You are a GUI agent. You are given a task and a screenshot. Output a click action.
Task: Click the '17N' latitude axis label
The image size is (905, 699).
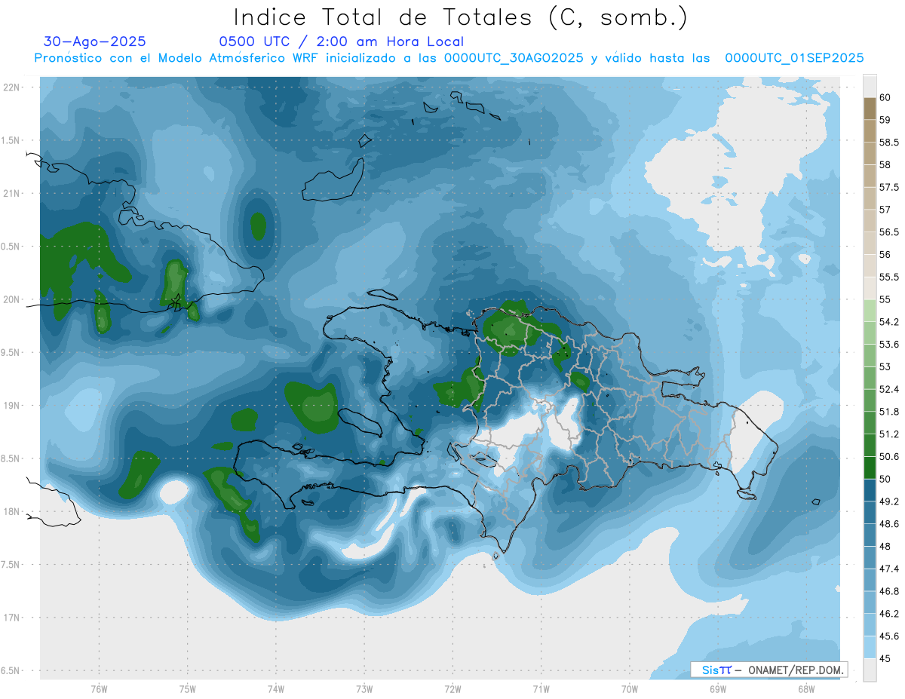pyautogui.click(x=11, y=618)
